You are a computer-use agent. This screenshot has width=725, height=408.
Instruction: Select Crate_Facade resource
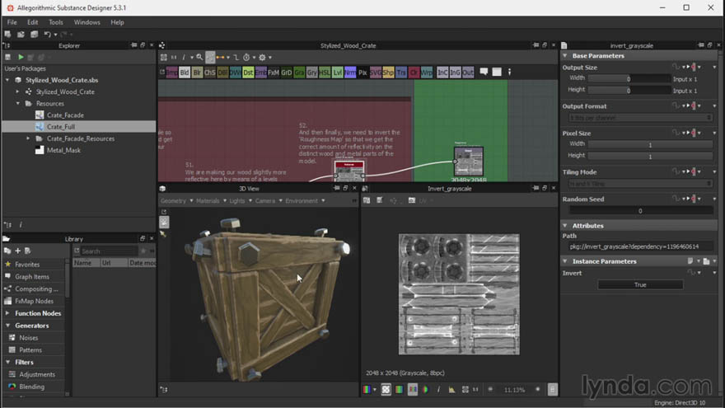point(65,115)
